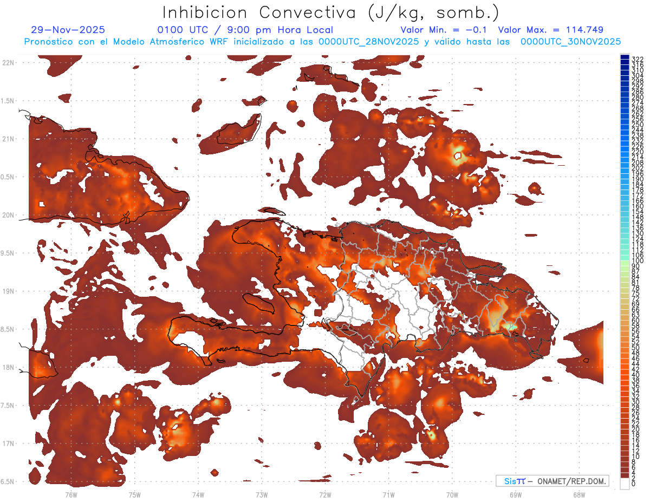Screen dimensions: 650x502
Task: Click the latitude axis label "19N"
Action: coord(9,291)
